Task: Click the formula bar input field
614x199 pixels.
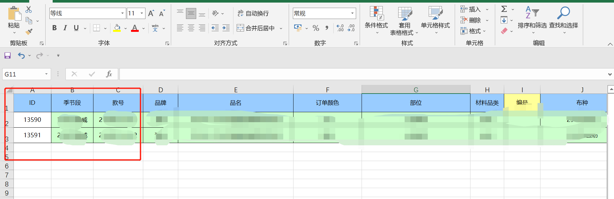Action: coord(363,74)
